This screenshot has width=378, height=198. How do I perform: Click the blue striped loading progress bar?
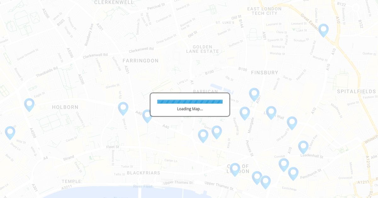[190, 102]
